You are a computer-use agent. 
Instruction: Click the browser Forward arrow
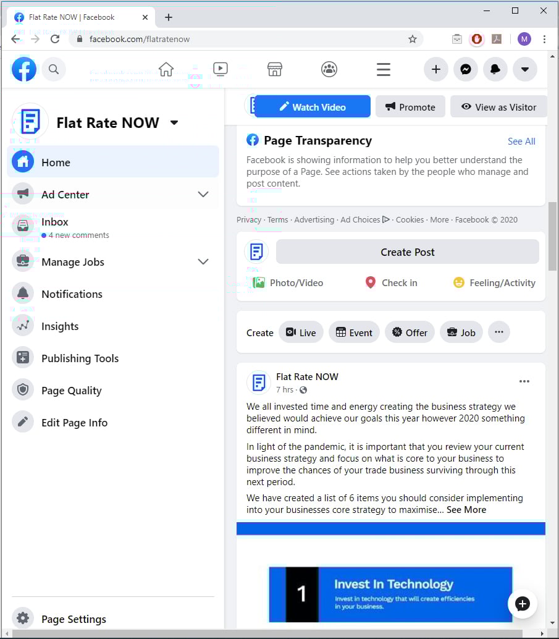pos(35,39)
